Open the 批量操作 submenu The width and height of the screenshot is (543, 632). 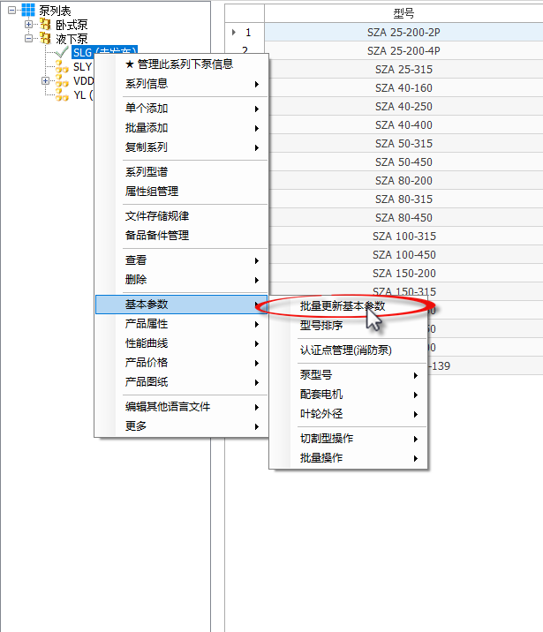[x=348, y=458]
